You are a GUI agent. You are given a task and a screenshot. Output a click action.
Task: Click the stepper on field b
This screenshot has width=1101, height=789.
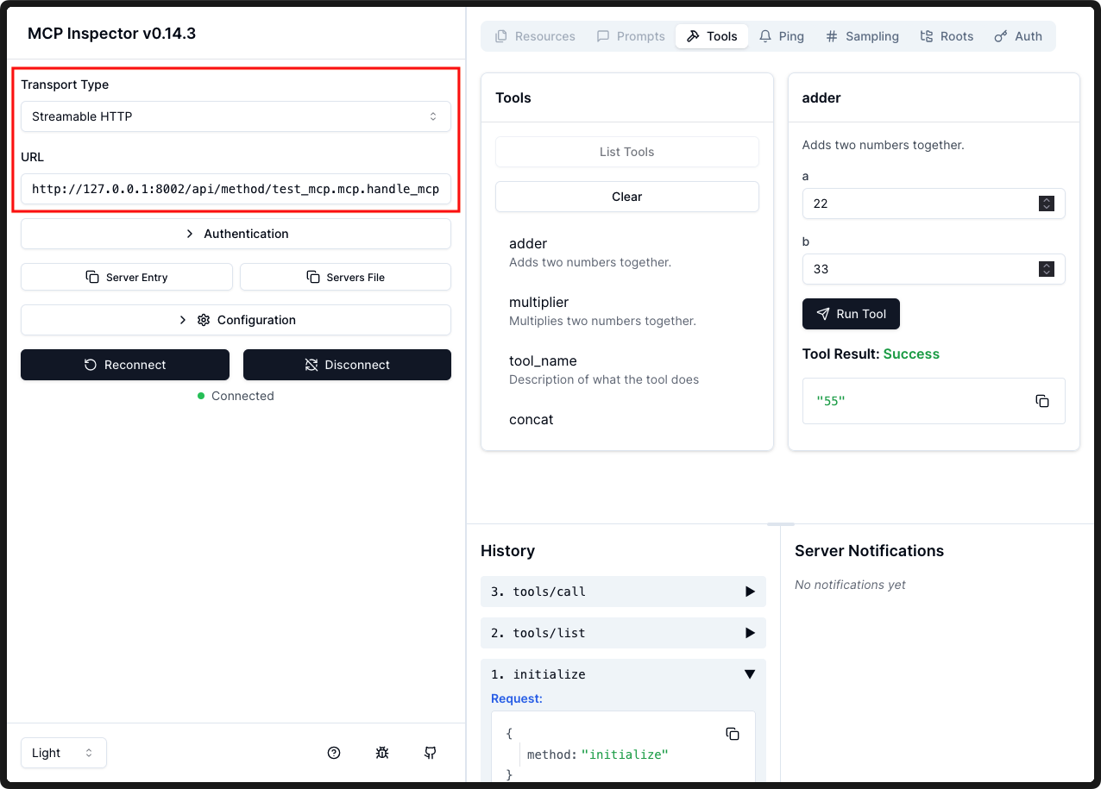1046,269
